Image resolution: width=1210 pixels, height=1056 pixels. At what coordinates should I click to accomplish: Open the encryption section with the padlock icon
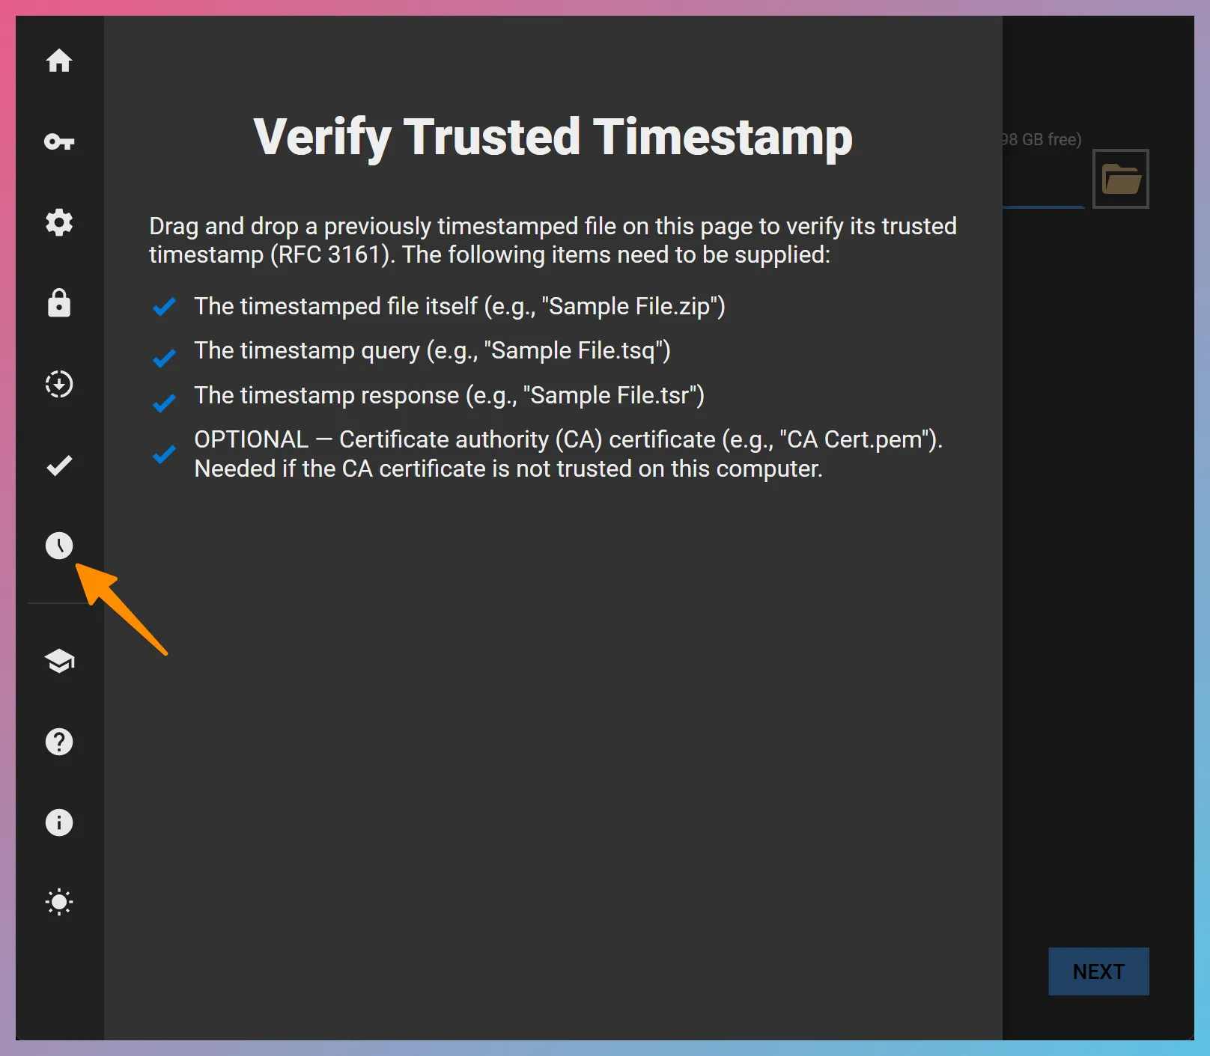tap(59, 303)
